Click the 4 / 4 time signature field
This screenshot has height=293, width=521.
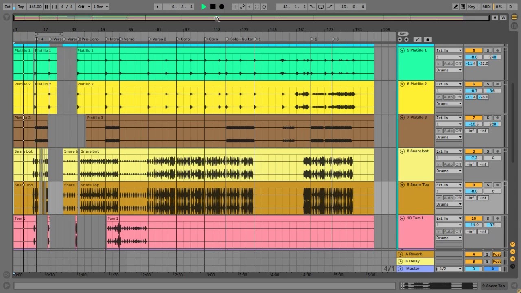pyautogui.click(x=67, y=7)
